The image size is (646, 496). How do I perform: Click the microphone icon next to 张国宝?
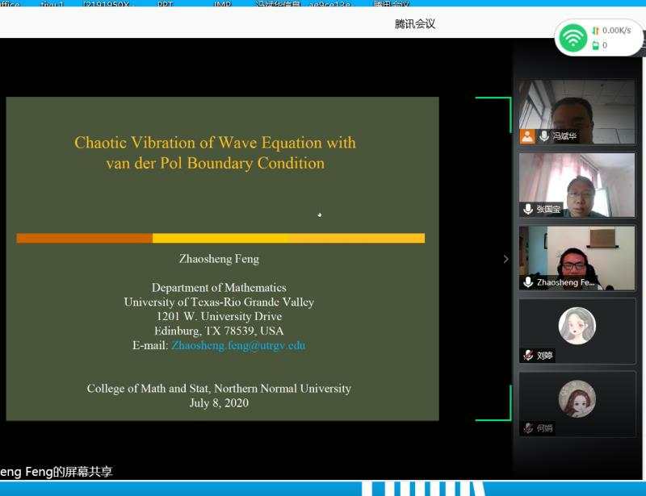(x=528, y=209)
